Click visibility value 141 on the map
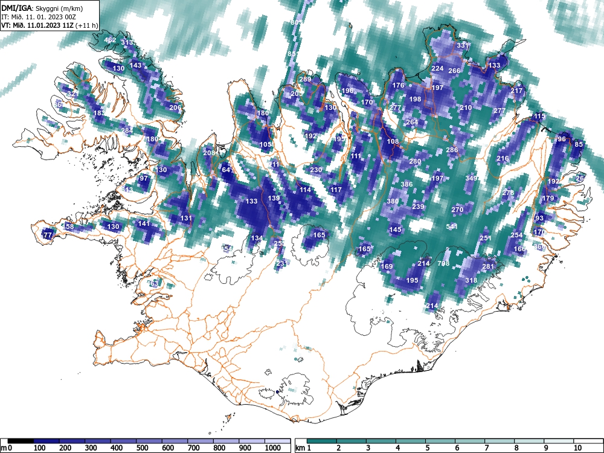 [144, 223]
